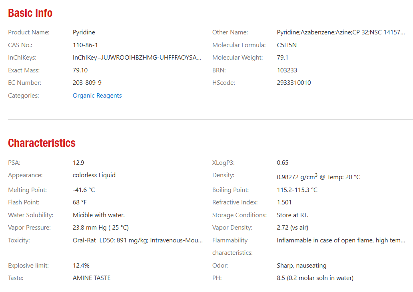
Task: Select molecular formula C5H5N
Action: tap(287, 45)
